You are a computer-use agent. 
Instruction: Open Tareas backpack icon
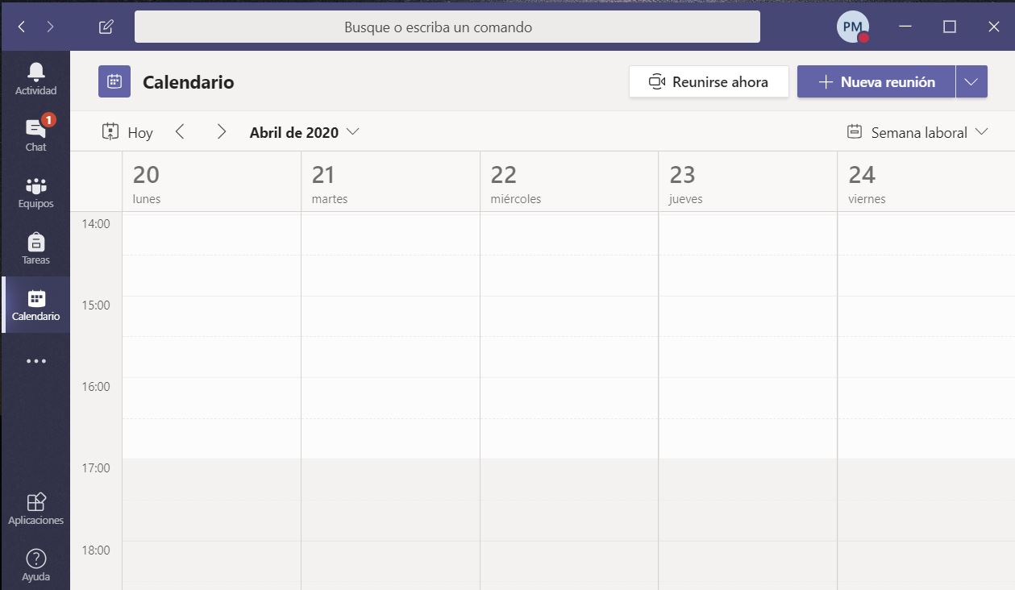tap(35, 248)
